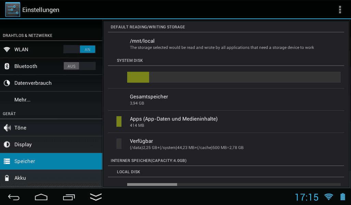Tap the wifi status icon in system bar

329,197
